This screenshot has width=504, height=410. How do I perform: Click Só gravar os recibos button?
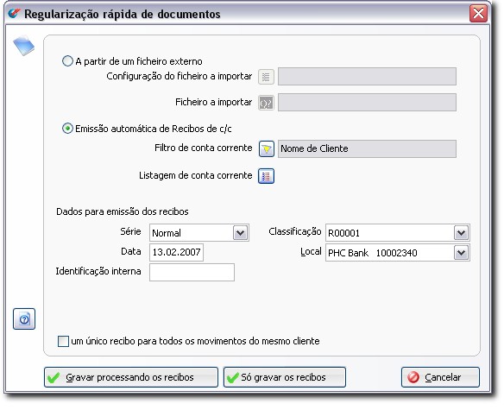tap(285, 377)
